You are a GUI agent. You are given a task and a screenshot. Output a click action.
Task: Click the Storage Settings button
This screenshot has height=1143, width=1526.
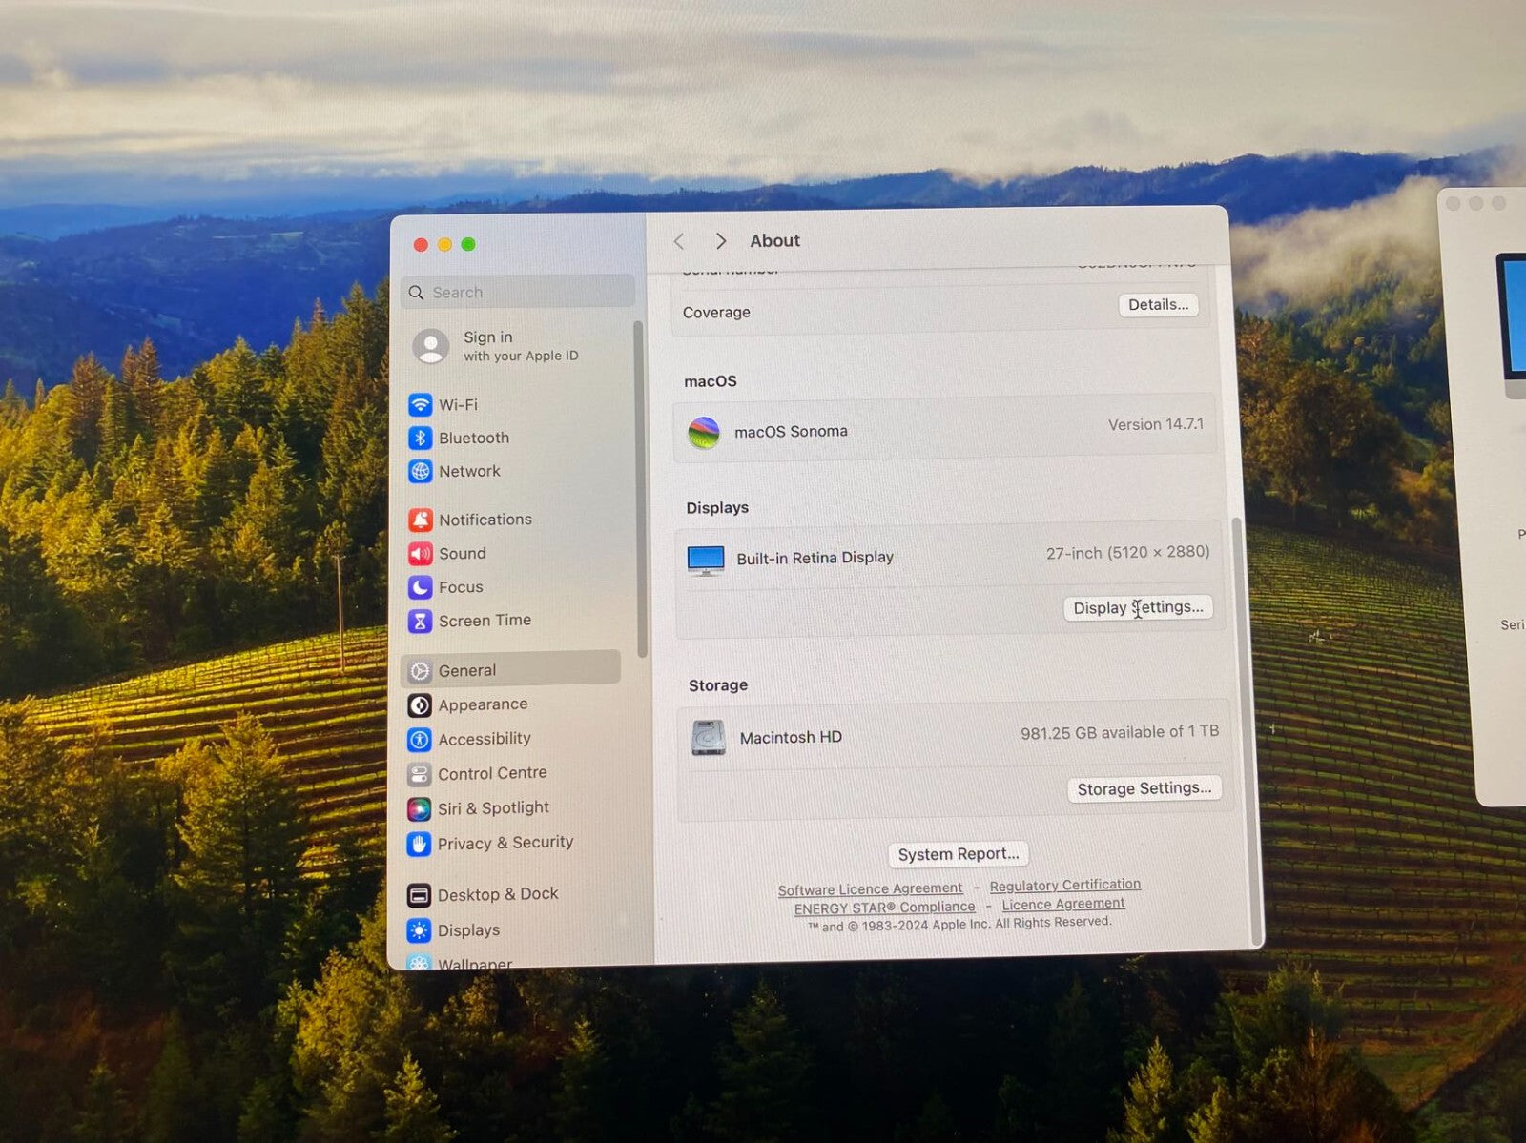[x=1144, y=788]
